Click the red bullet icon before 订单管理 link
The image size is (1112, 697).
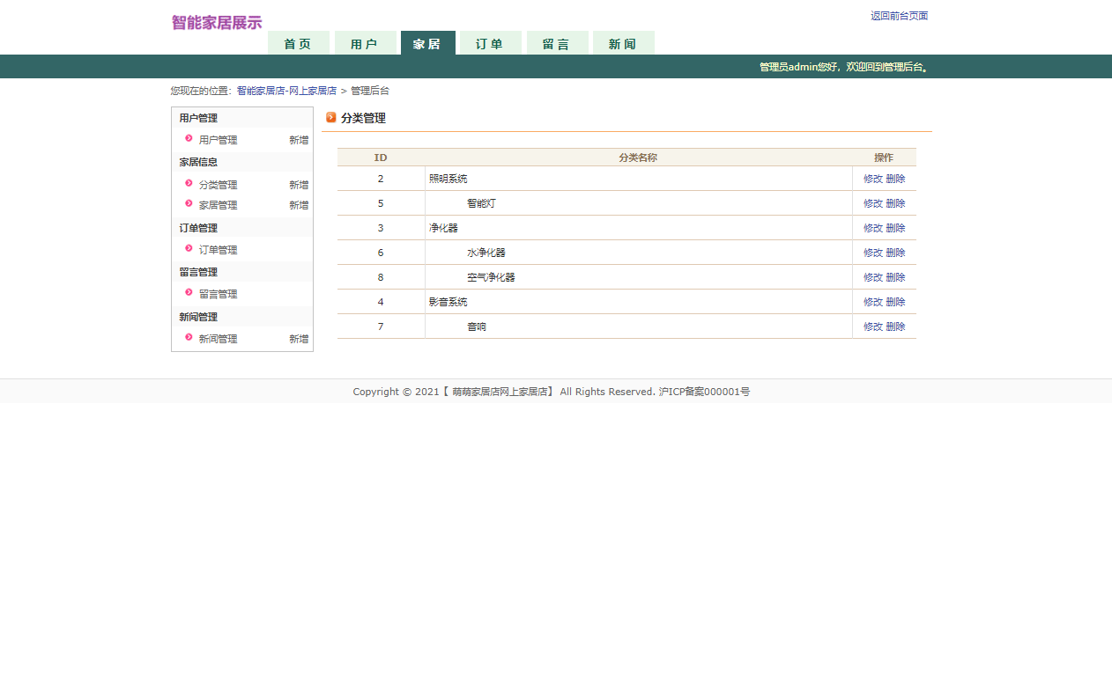click(x=188, y=249)
